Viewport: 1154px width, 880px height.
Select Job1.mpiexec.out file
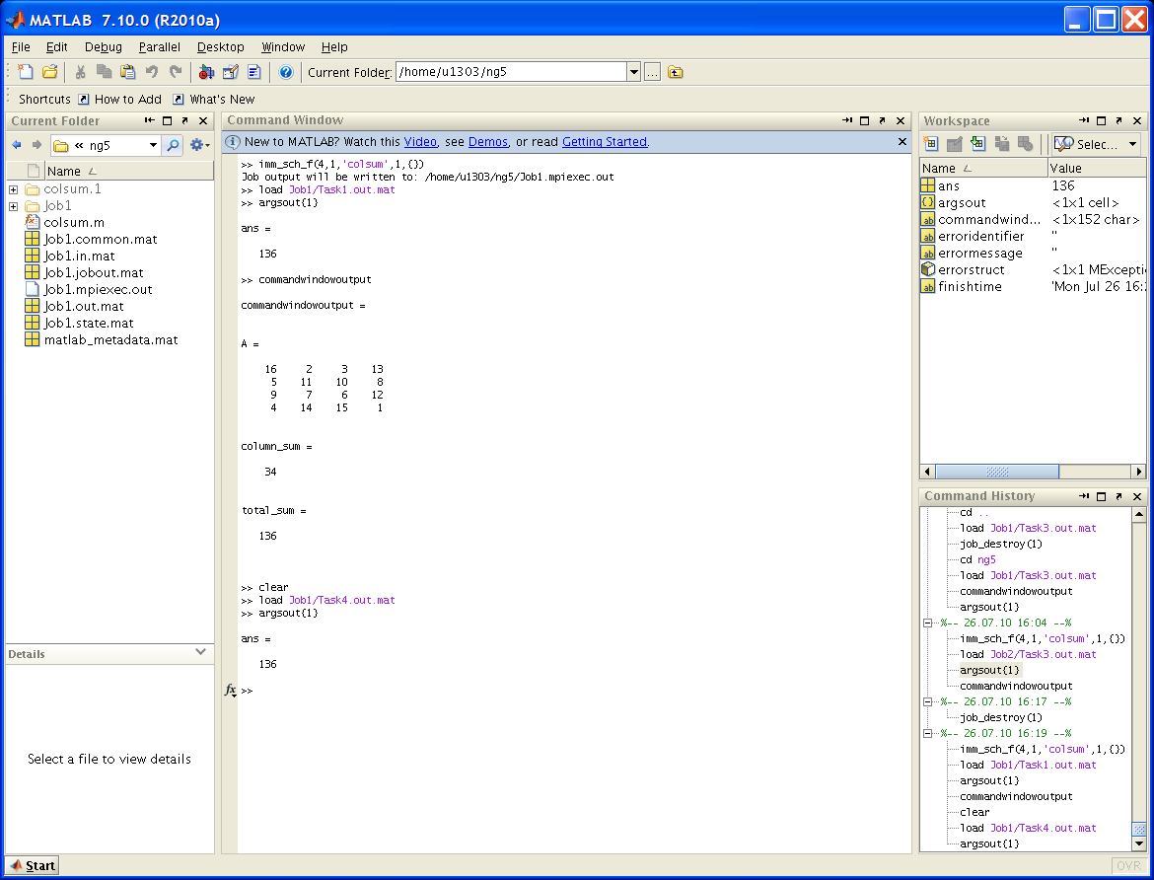[x=98, y=289]
